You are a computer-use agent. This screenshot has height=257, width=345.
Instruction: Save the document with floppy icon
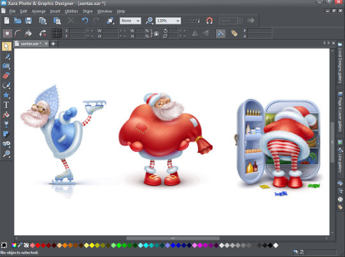click(x=29, y=20)
